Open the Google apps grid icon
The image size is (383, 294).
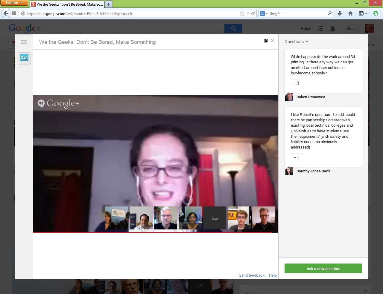pos(320,28)
